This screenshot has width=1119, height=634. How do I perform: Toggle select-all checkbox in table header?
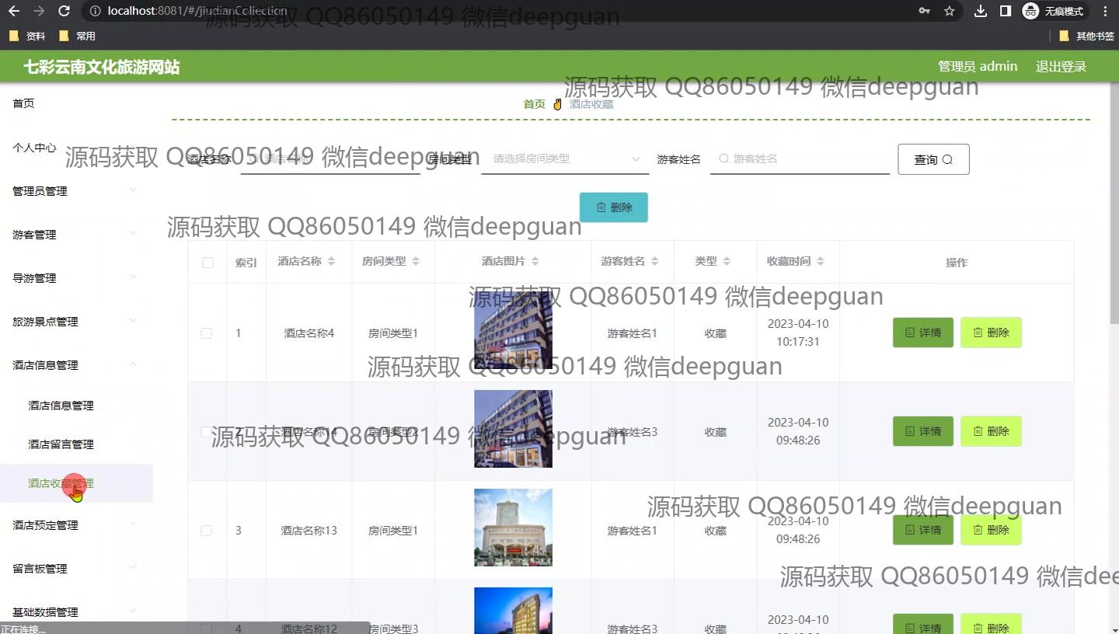[207, 263]
